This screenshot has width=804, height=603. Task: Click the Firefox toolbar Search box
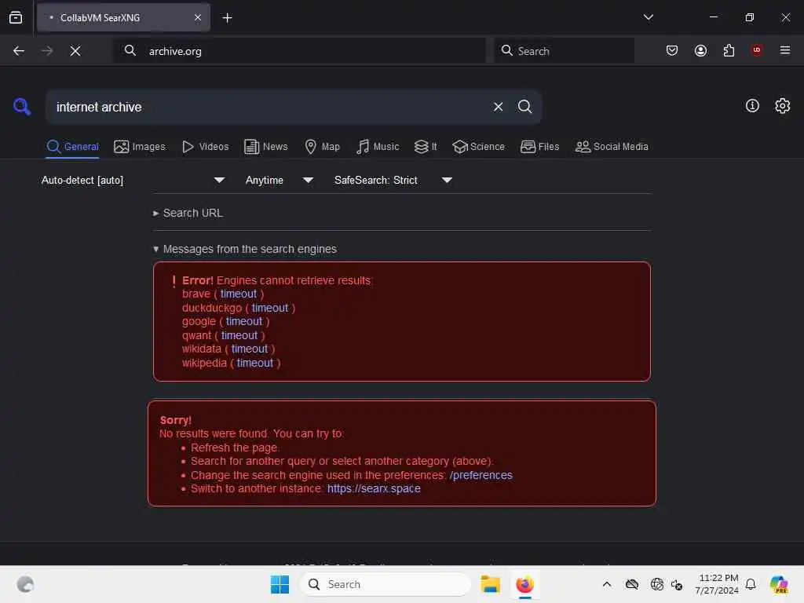click(x=564, y=51)
